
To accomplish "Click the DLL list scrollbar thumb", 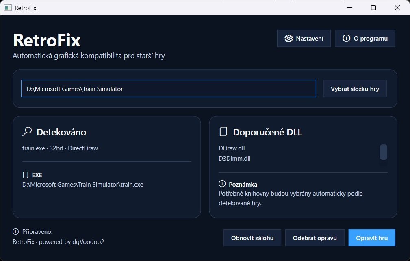I will click(x=384, y=152).
